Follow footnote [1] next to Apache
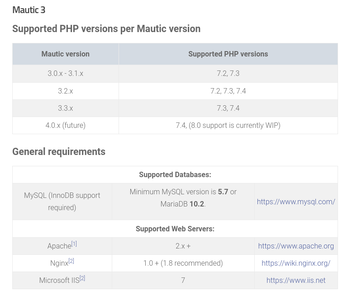This screenshot has width=348, height=291. pyautogui.click(x=74, y=244)
